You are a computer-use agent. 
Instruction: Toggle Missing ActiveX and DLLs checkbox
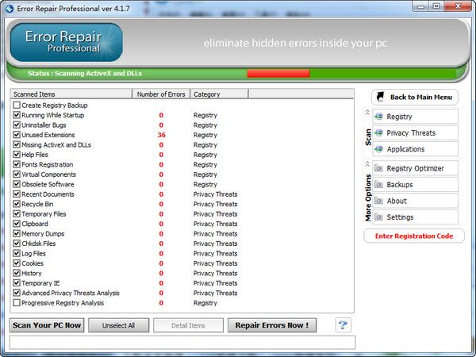pyautogui.click(x=17, y=145)
